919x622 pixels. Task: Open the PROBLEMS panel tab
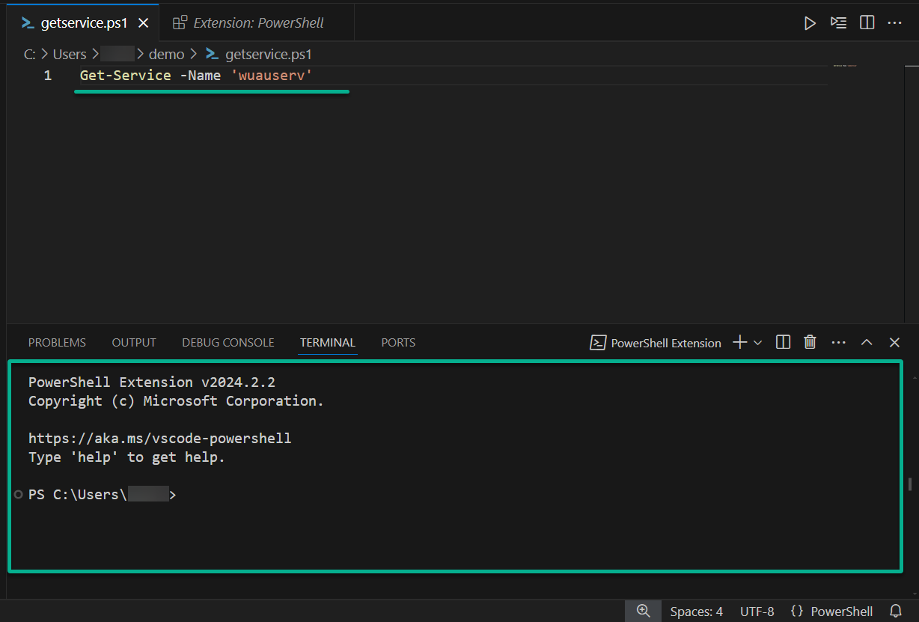point(57,343)
